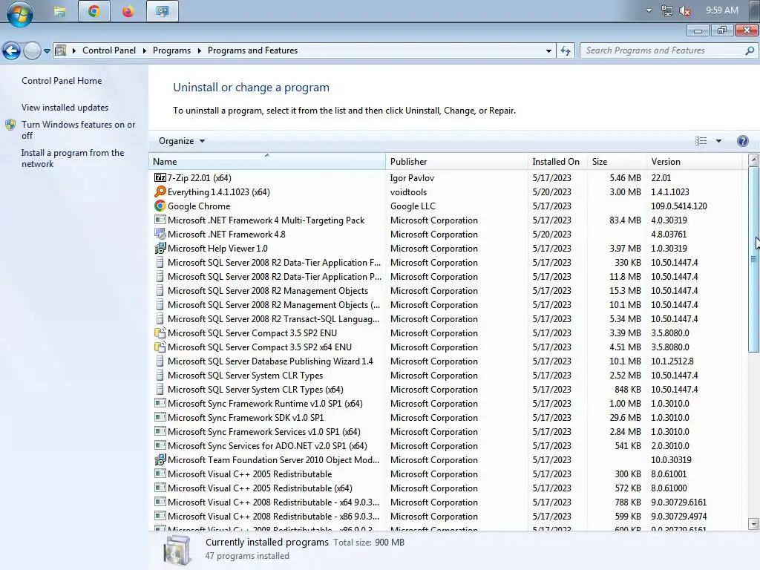Screen dimensions: 760x570
Task: Select Microsoft Visual C++ 2005 Redistributable row
Action: (445, 474)
